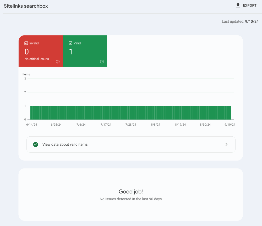Viewport: 262px width, 226px height.
Task: Uncheck the Invalid checkbox
Action: pyautogui.click(x=26, y=43)
